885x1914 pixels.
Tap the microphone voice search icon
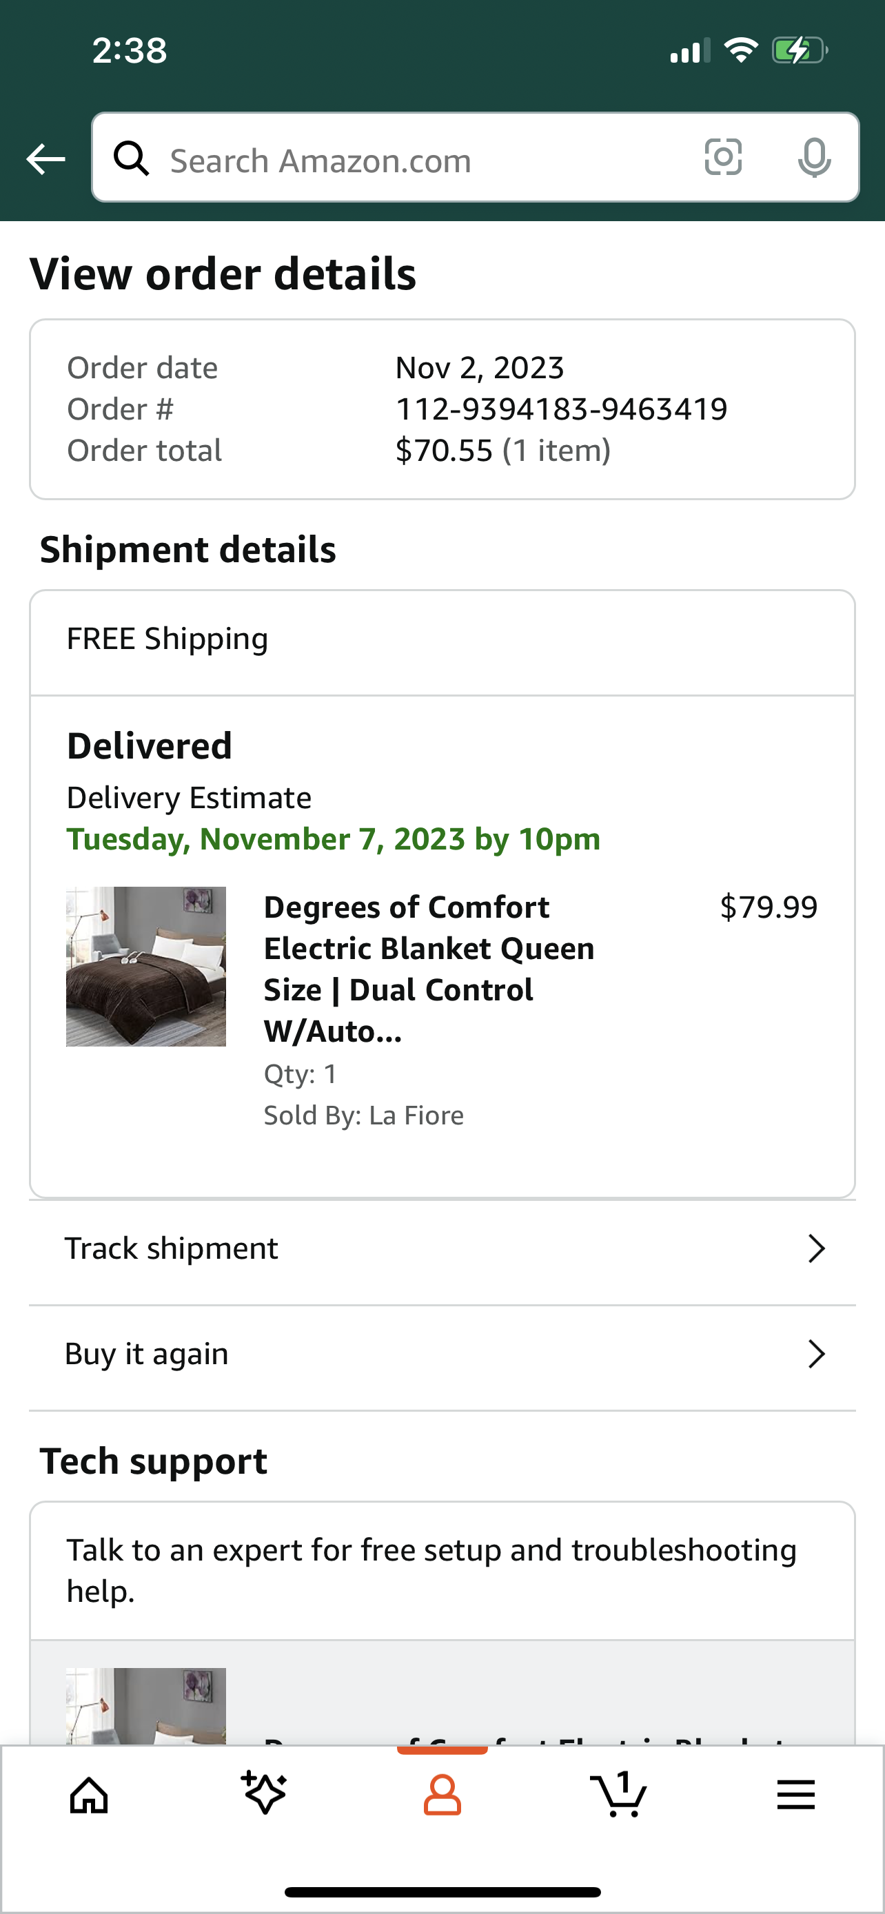(814, 158)
